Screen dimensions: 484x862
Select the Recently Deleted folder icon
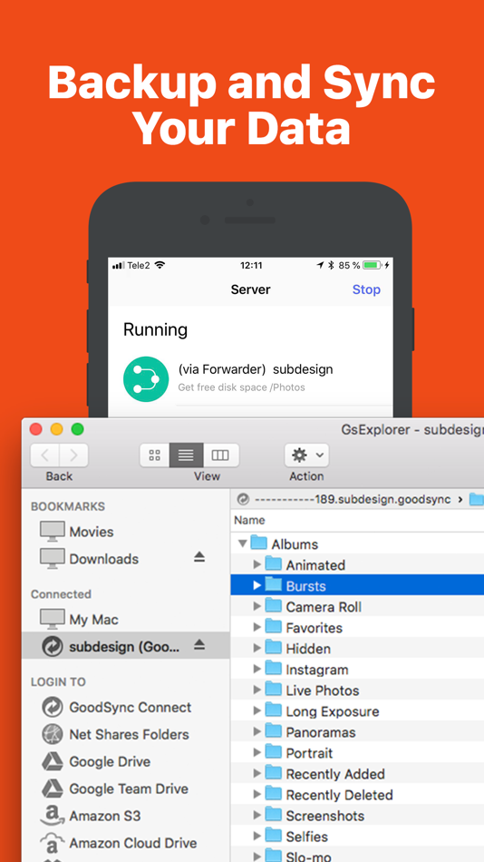click(273, 794)
